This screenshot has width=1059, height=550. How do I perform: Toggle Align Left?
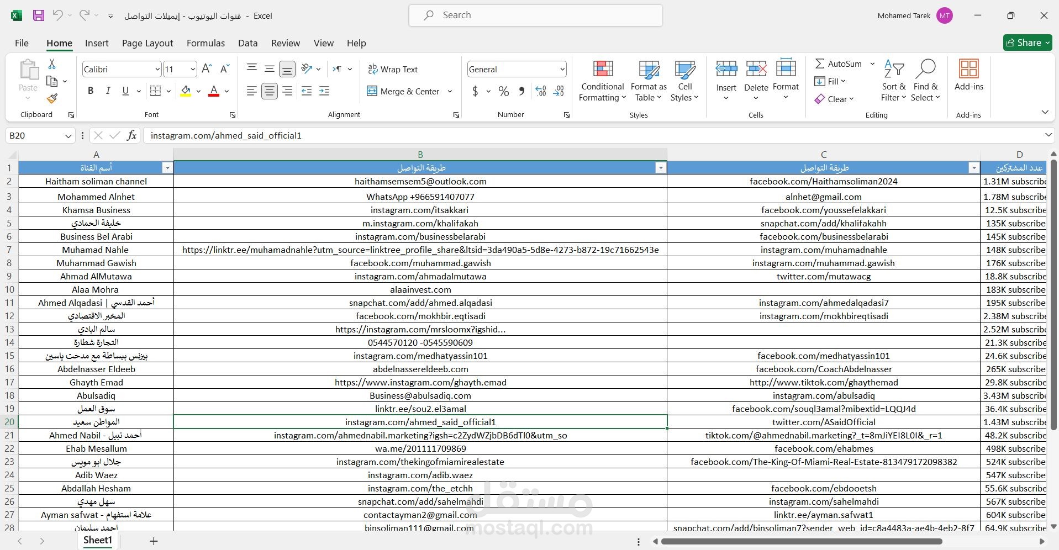(x=252, y=91)
